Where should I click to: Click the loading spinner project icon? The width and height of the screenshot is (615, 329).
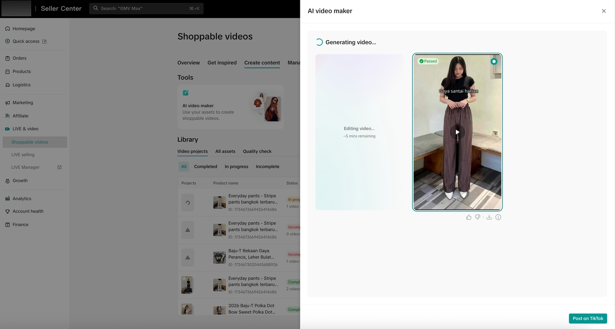187,202
